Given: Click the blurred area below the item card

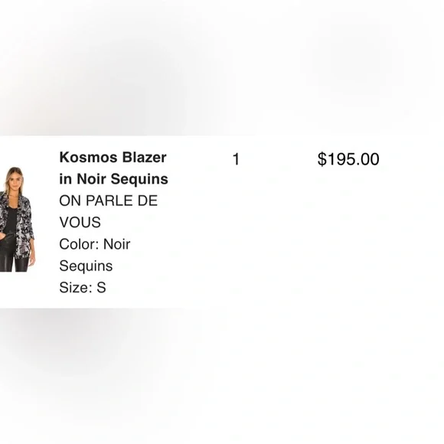Looking at the screenshot, I should [x=222, y=376].
